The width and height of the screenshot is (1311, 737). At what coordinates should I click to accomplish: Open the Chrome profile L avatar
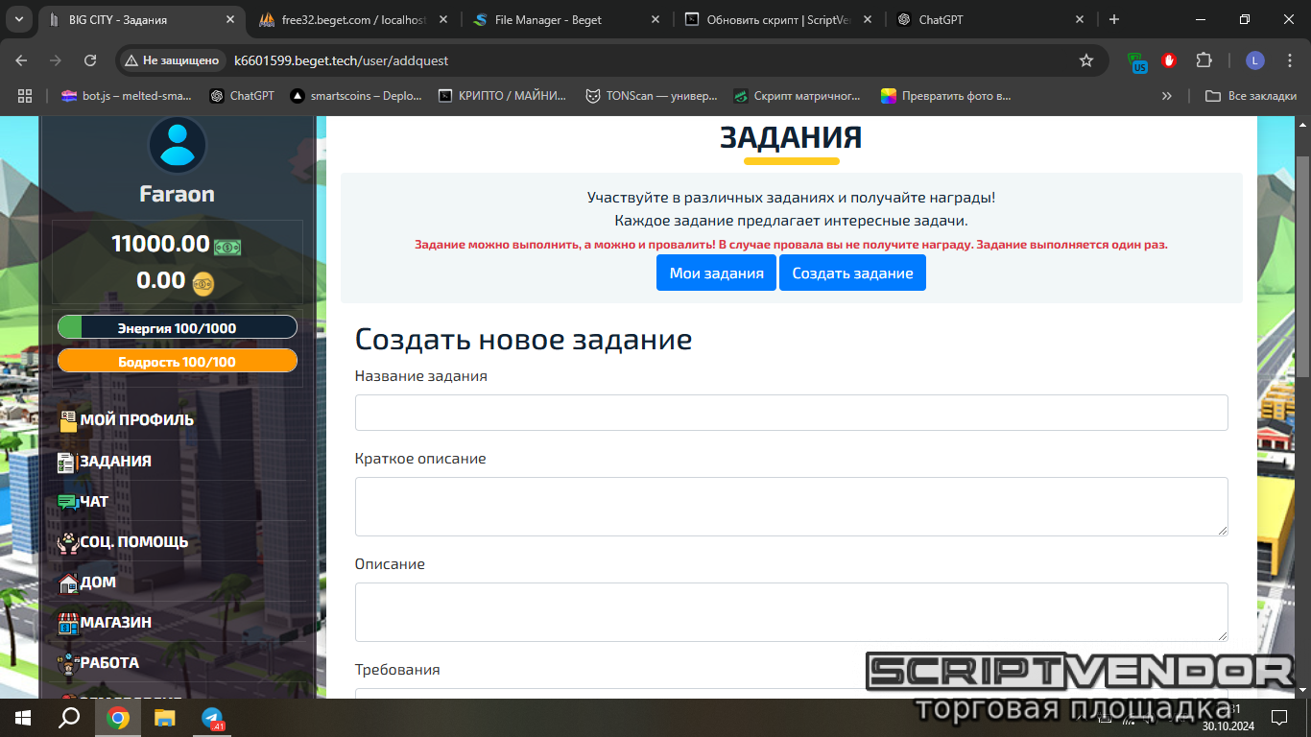(x=1255, y=60)
